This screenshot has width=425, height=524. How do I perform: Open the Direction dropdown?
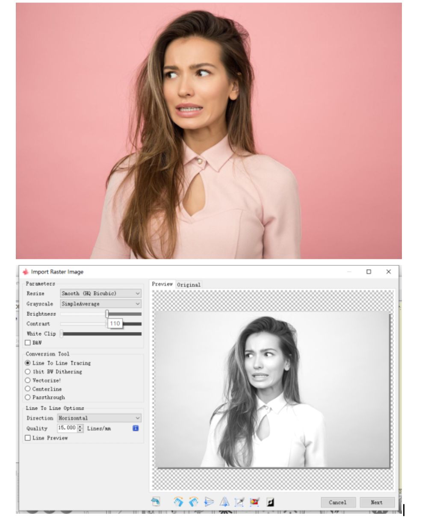[99, 418]
